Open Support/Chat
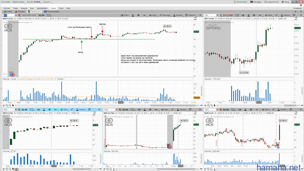Viewport: 304px width, 171px height. pyautogui.click(x=271, y=2)
